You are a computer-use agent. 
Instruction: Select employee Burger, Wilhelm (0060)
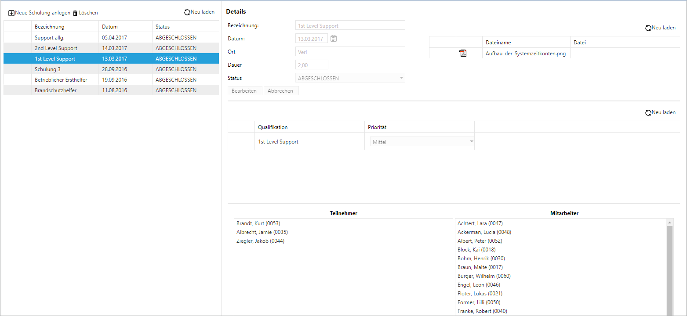[484, 276]
